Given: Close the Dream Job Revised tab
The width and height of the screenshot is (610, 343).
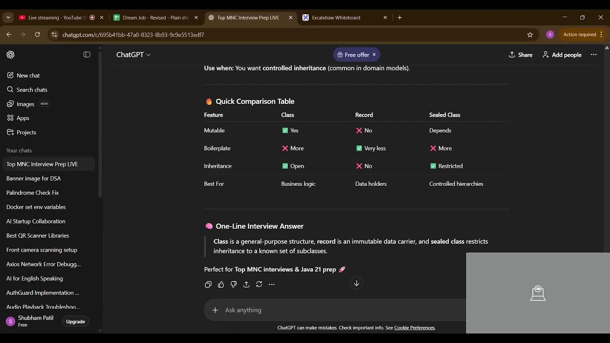Looking at the screenshot, I should (x=196, y=18).
